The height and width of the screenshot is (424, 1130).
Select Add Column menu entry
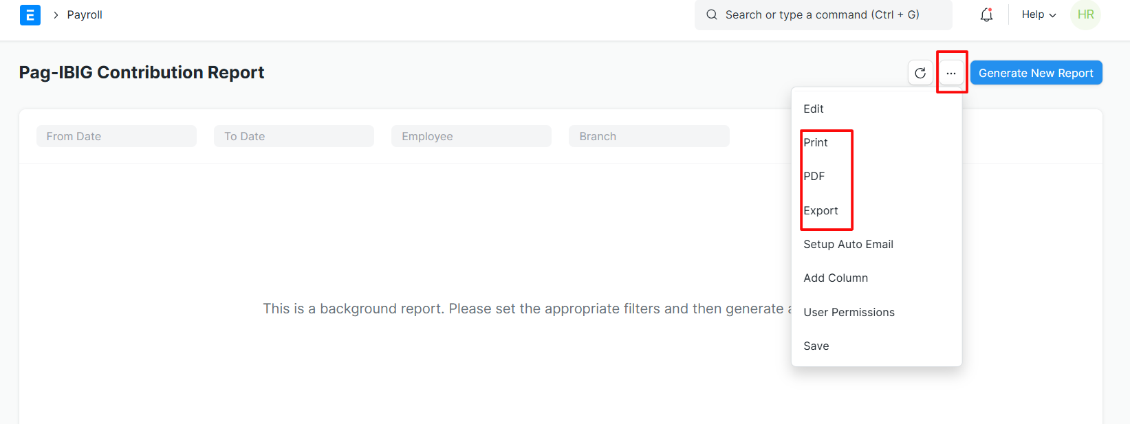point(876,278)
